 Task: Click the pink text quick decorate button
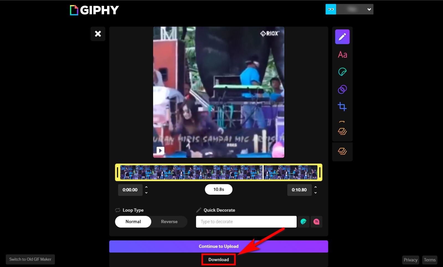click(x=316, y=222)
